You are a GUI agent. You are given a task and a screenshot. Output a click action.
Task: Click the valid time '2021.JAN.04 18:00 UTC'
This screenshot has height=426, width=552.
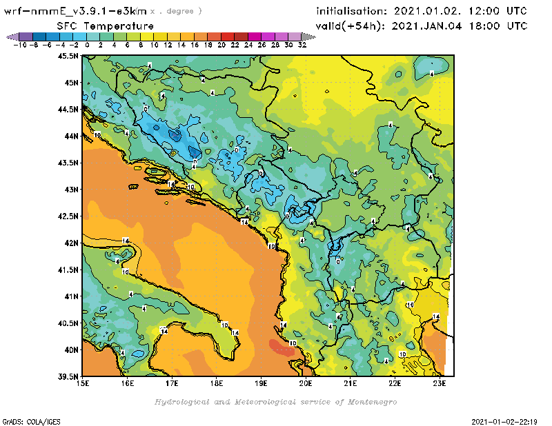[460, 26]
